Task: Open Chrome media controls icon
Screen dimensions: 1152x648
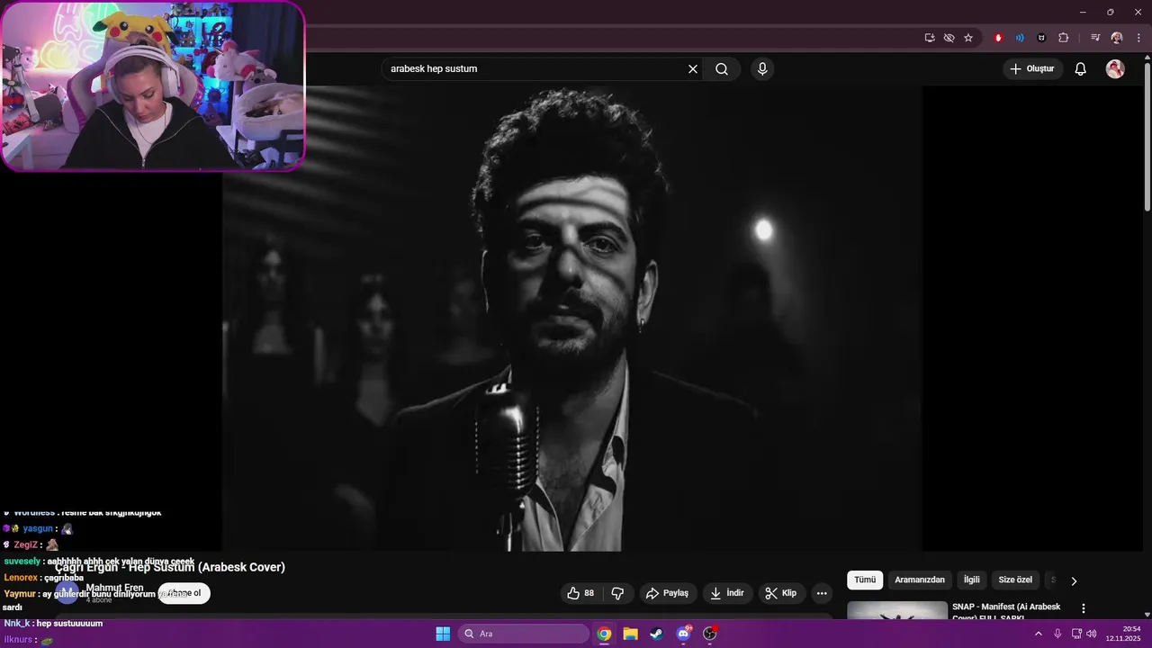Action: point(1095,38)
